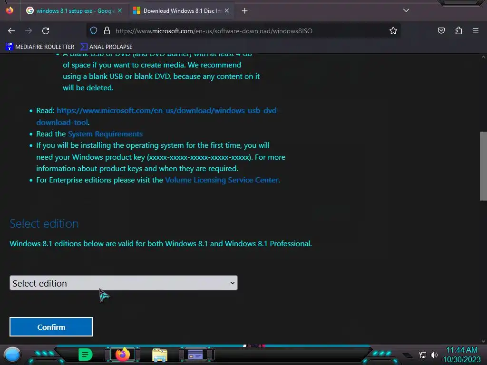Click the forward navigation arrow

[29, 31]
